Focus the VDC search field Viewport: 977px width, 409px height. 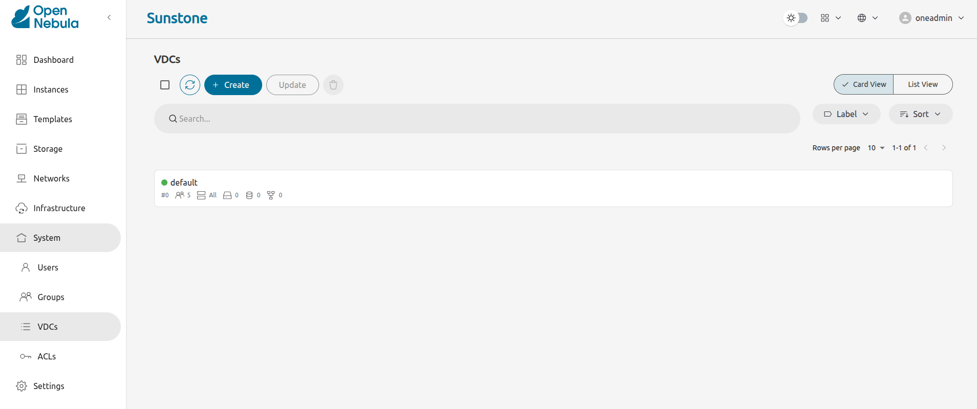tap(476, 119)
